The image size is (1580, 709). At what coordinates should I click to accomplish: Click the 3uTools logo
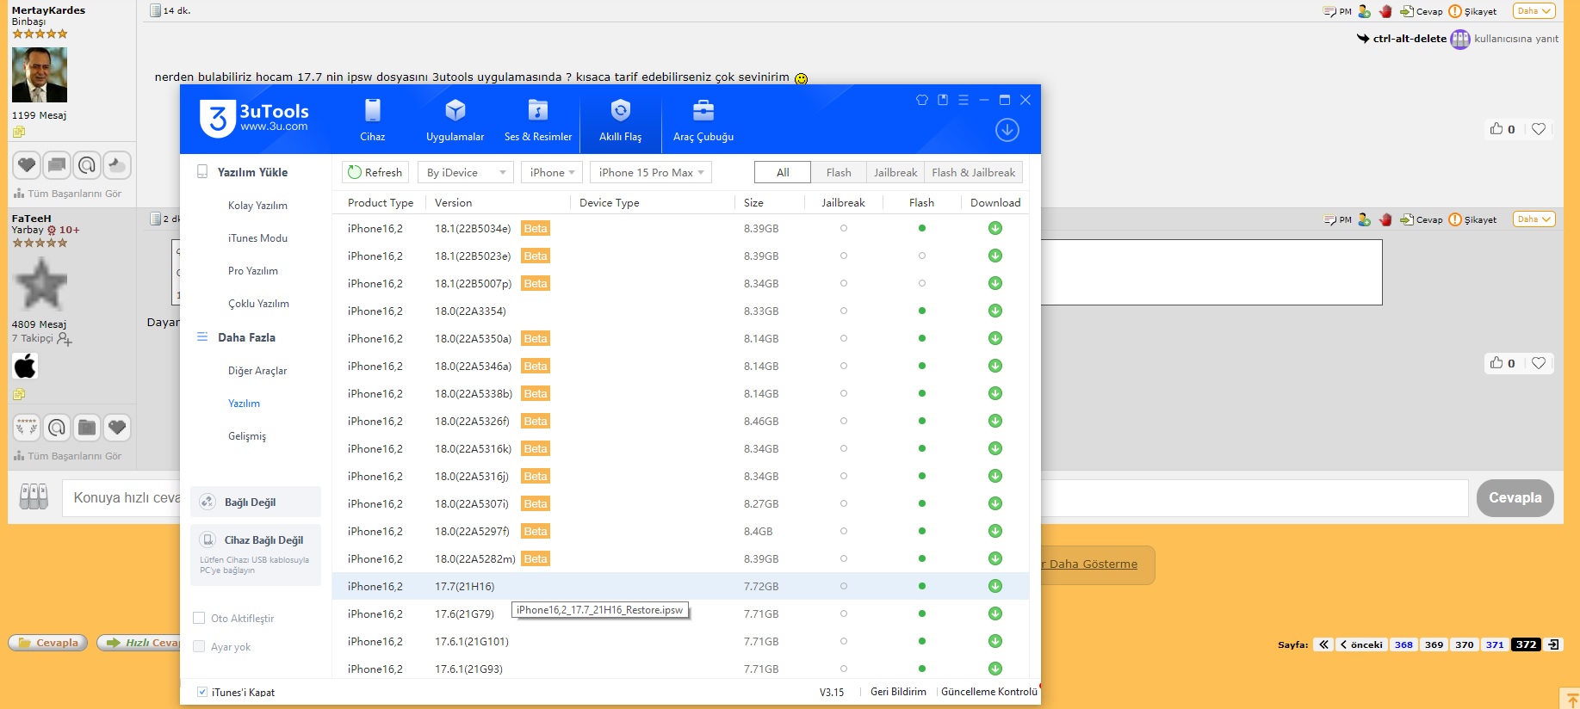coord(254,119)
